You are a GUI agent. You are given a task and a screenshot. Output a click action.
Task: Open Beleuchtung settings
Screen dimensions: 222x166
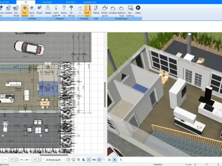(121, 11)
